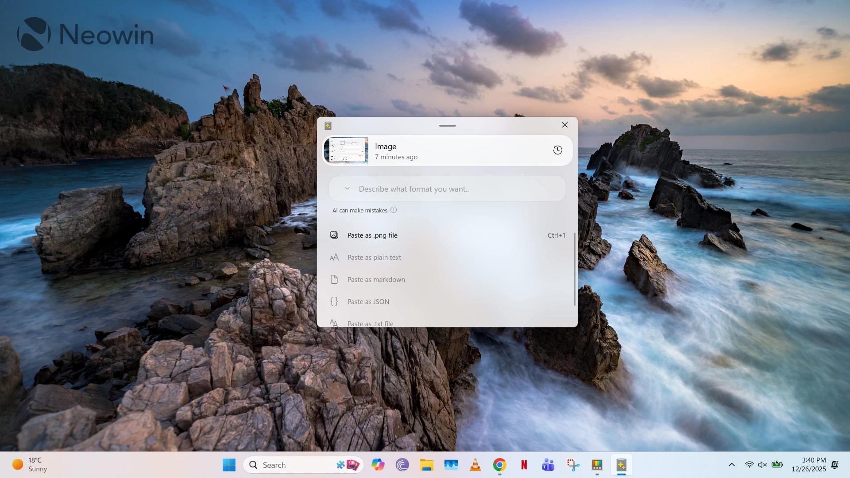Click the 'Image' clipboard item title

tap(386, 146)
